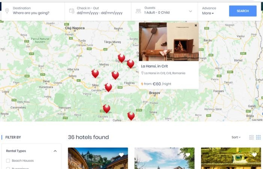Collapse the Rental Types filter section

[x=55, y=151]
